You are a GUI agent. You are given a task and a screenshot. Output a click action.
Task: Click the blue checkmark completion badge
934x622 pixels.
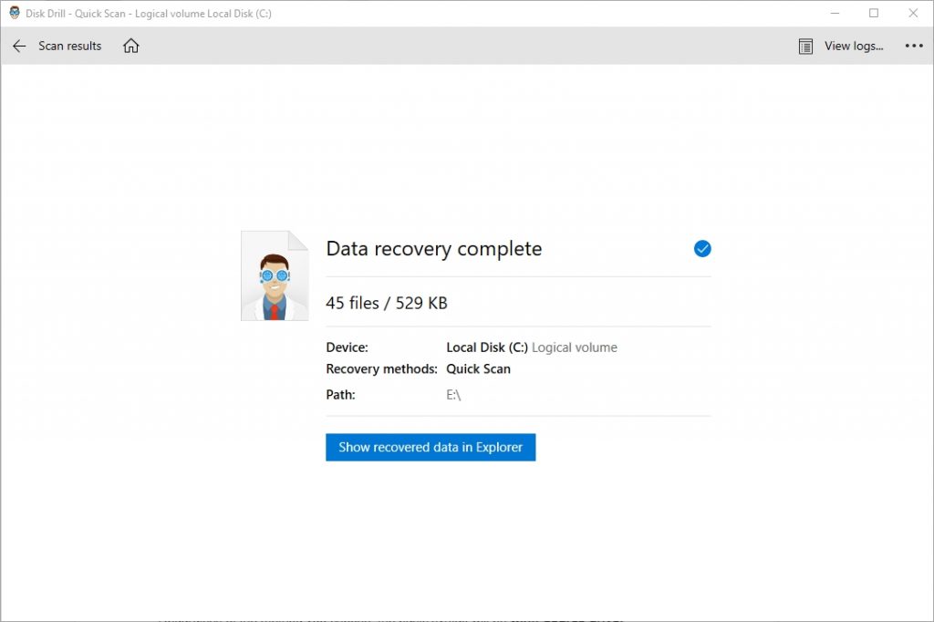(701, 248)
